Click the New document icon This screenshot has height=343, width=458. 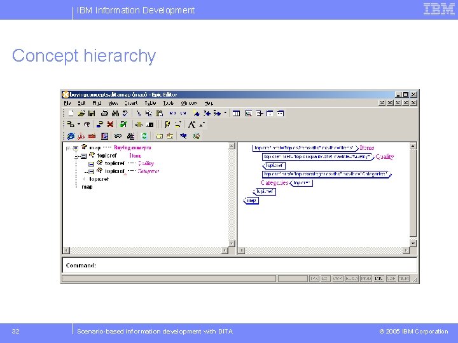click(71, 114)
